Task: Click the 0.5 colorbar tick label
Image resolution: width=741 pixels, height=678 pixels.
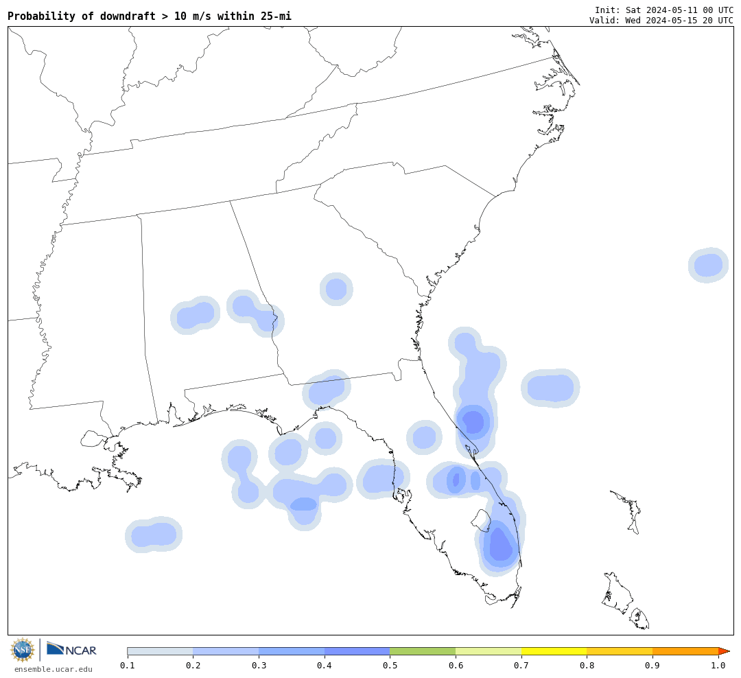Action: [x=390, y=666]
